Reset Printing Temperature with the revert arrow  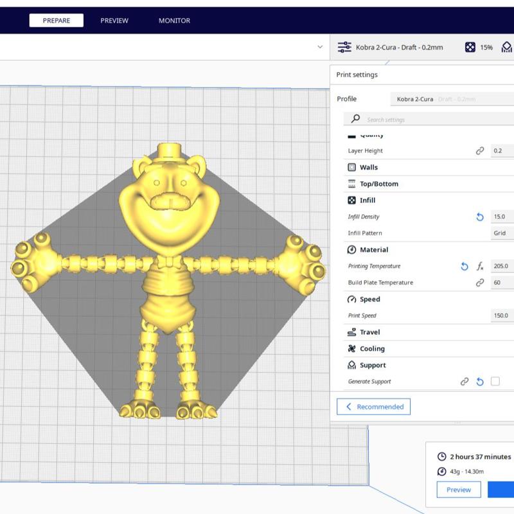pos(465,266)
